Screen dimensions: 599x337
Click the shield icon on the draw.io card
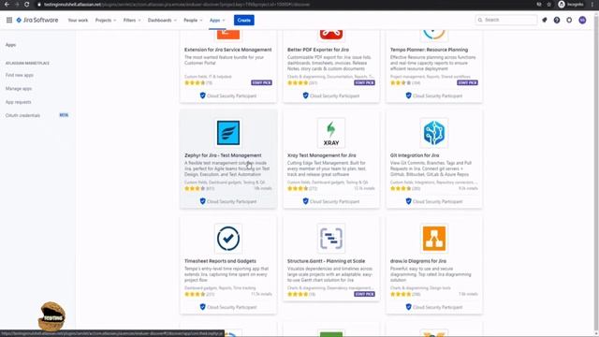coord(408,307)
